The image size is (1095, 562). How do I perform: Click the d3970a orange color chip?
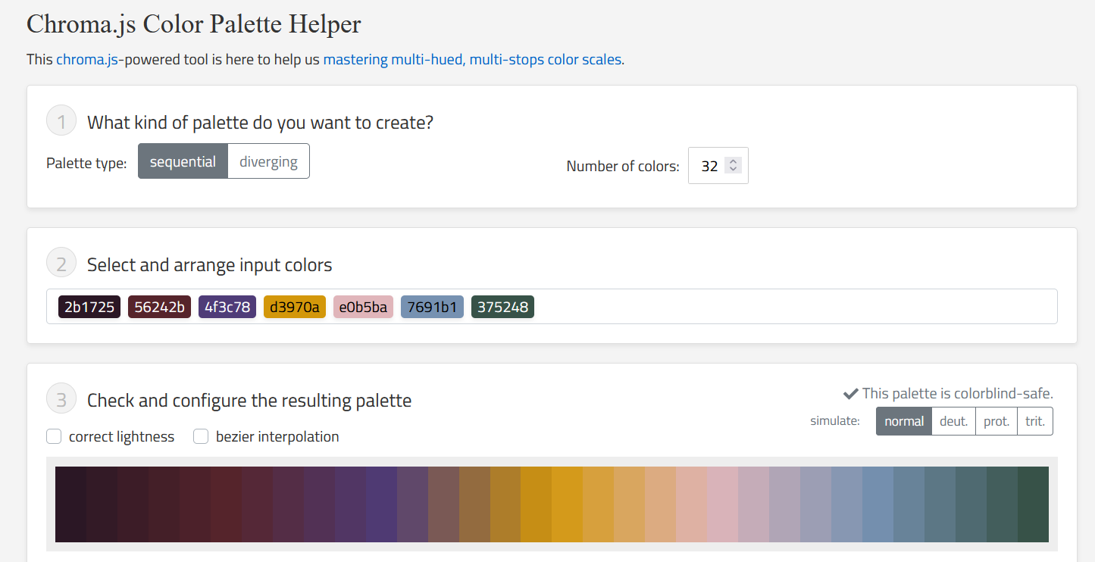coord(295,307)
